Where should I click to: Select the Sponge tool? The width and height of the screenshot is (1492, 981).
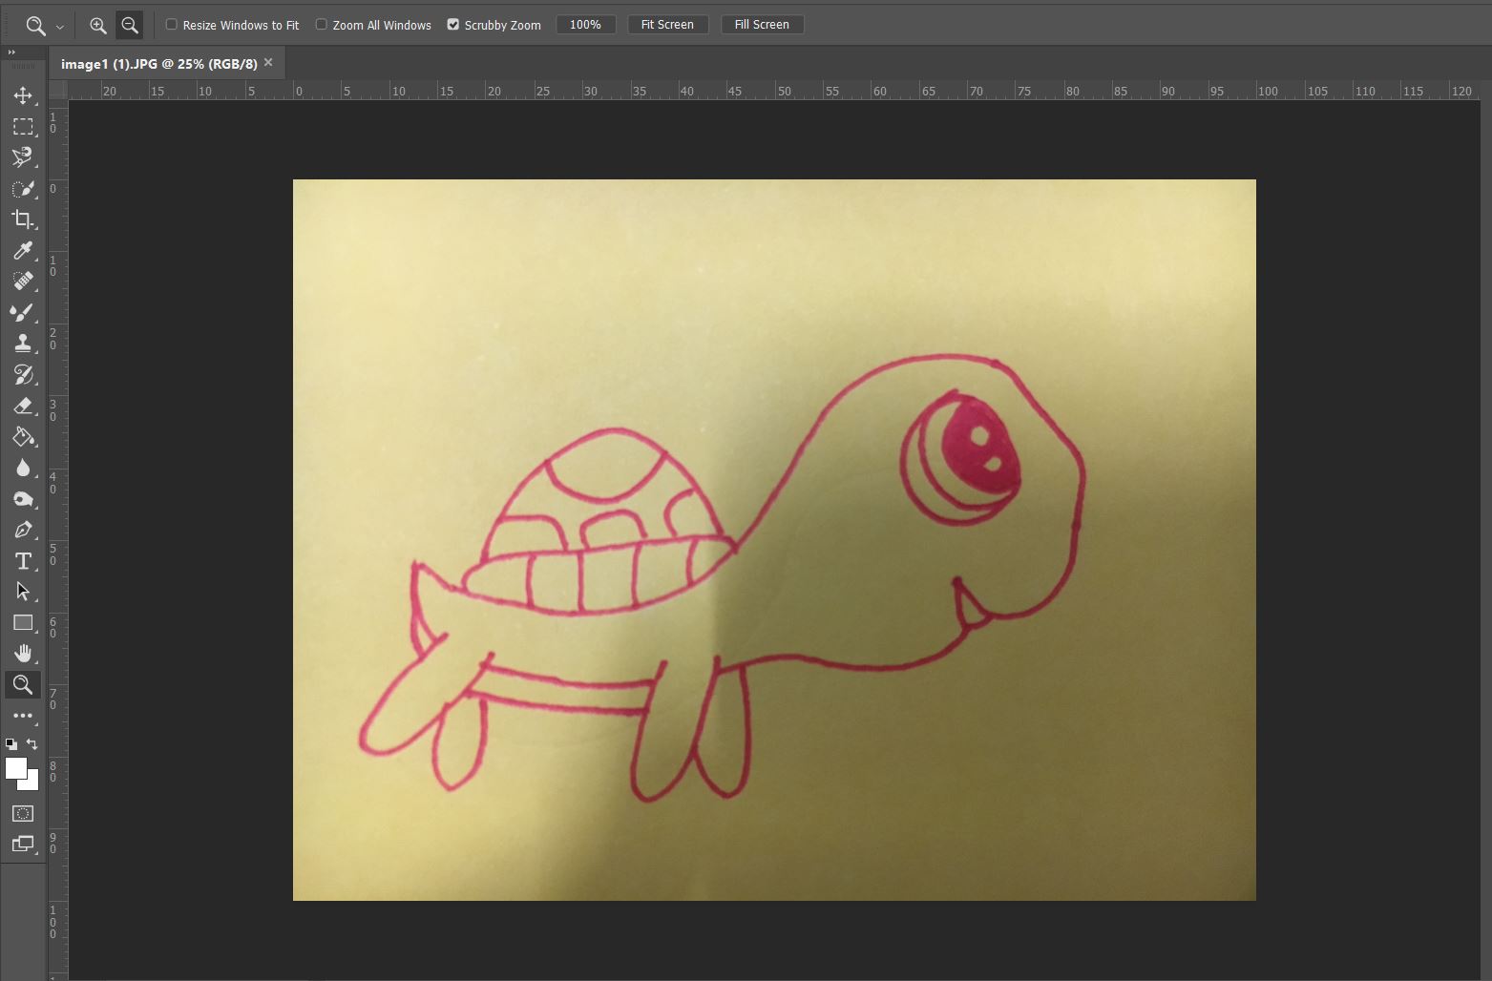point(23,499)
